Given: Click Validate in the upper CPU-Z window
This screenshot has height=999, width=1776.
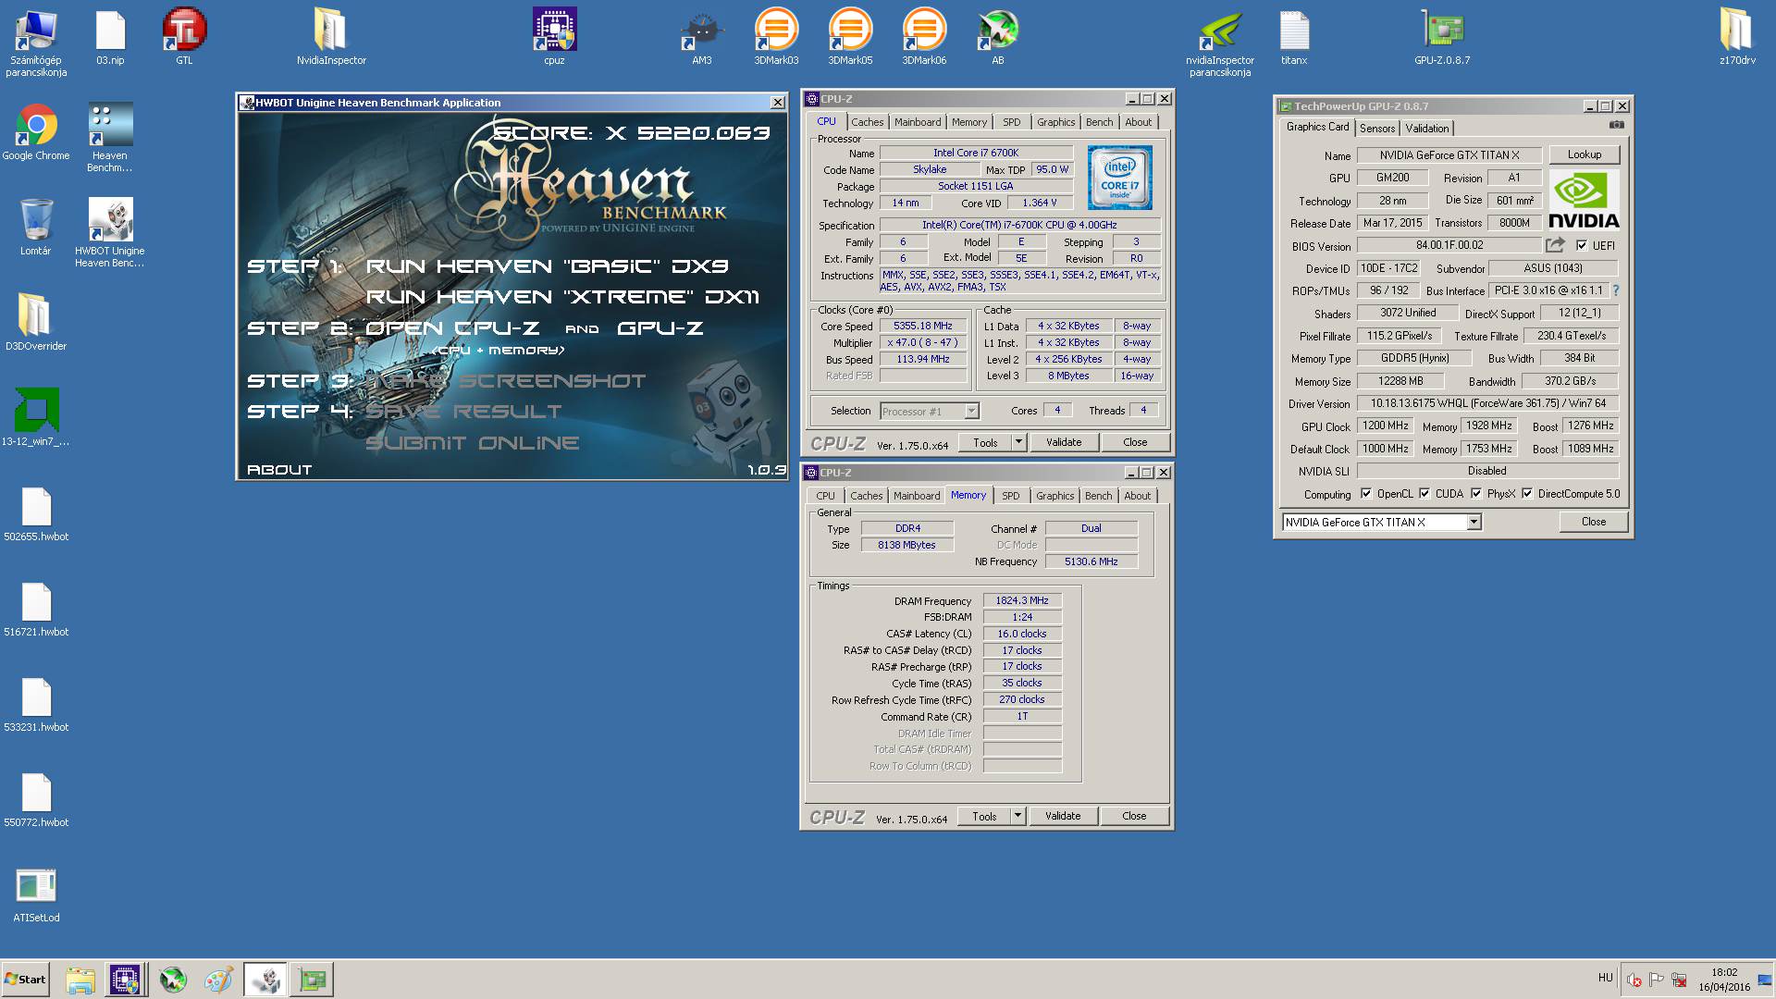Looking at the screenshot, I should (x=1064, y=442).
